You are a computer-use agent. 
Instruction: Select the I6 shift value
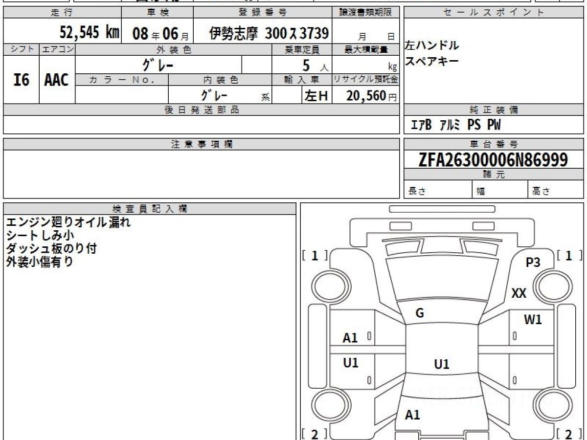(21, 80)
